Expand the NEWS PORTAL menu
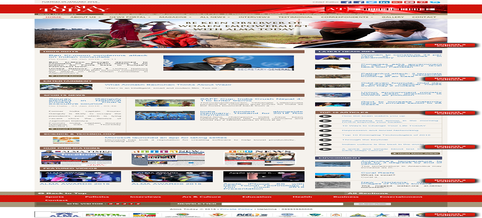The width and height of the screenshot is (482, 218). tap(129, 17)
